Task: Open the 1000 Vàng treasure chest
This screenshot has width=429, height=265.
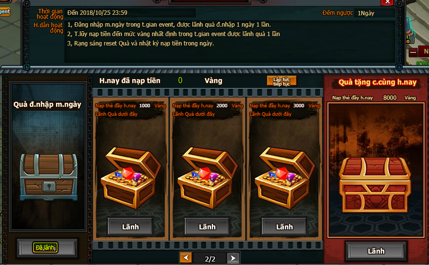Action: point(131,177)
